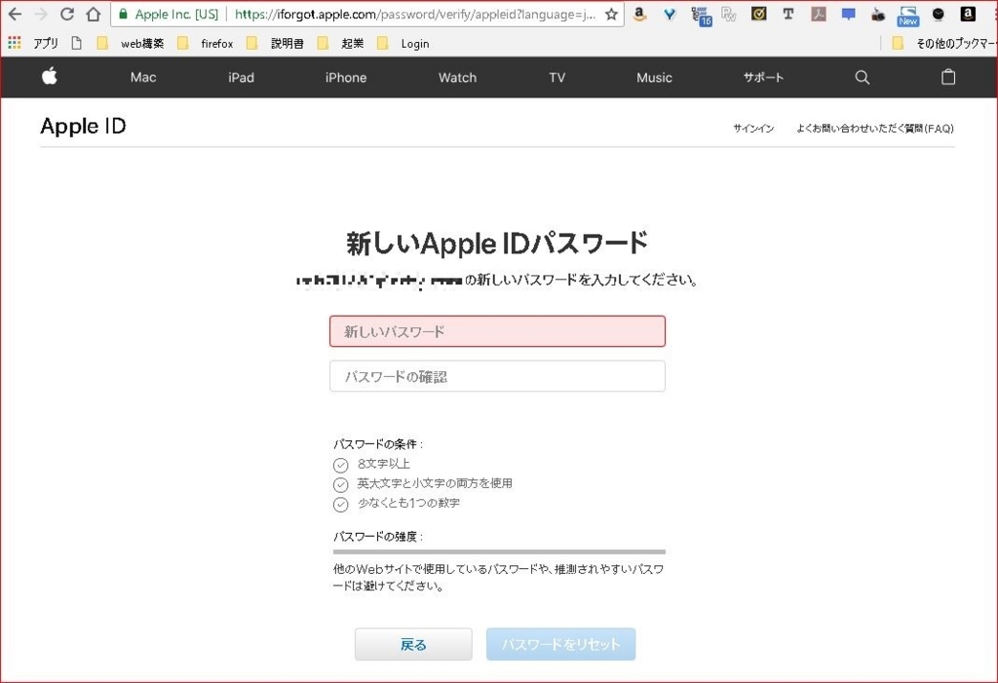Open the 説明書 bookmark folder

pos(275,43)
